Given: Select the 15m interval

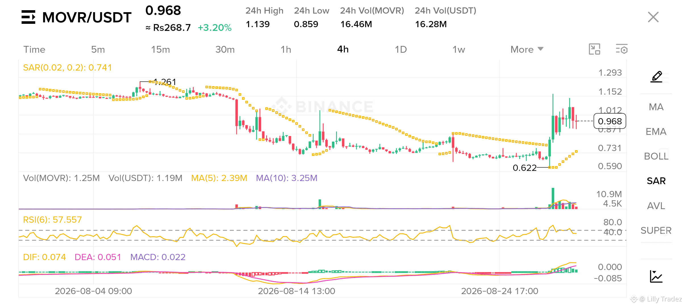Looking at the screenshot, I should coord(160,50).
